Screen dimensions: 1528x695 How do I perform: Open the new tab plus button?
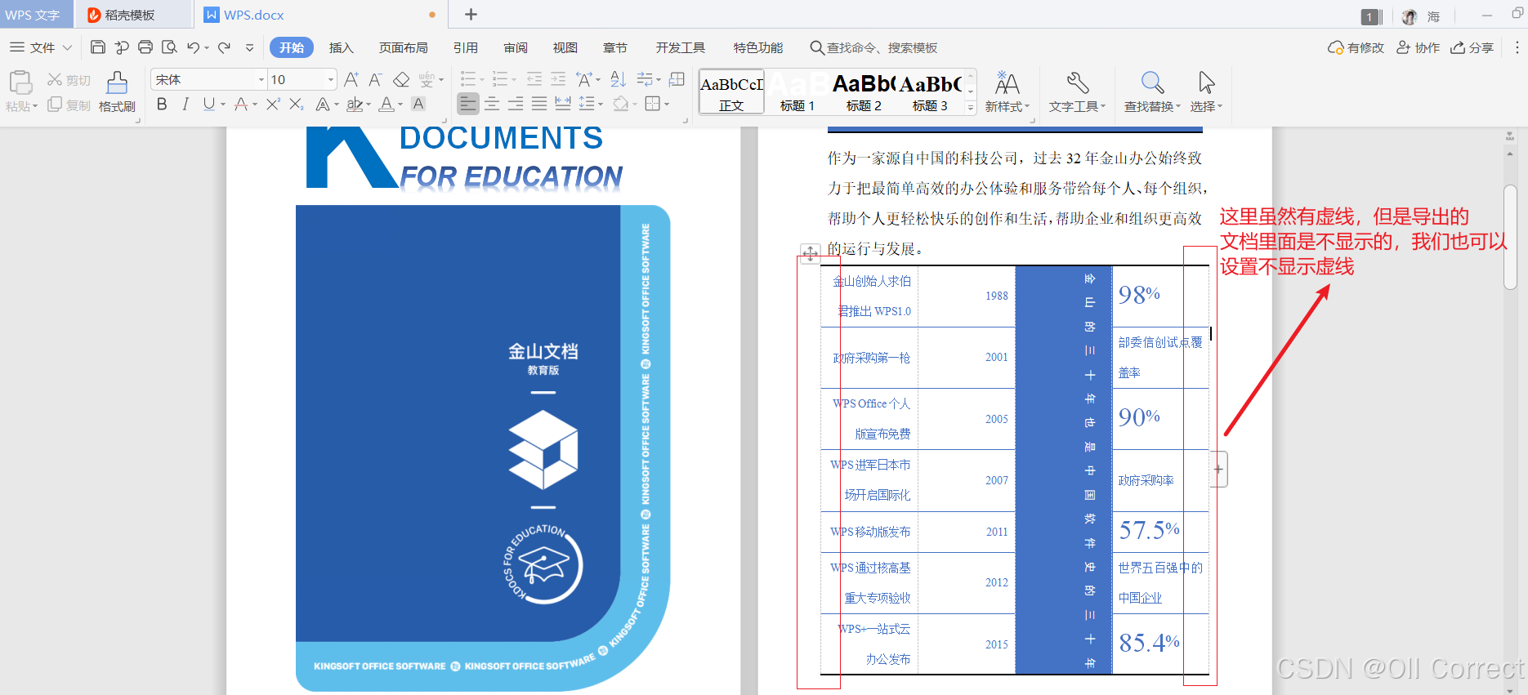click(x=471, y=15)
